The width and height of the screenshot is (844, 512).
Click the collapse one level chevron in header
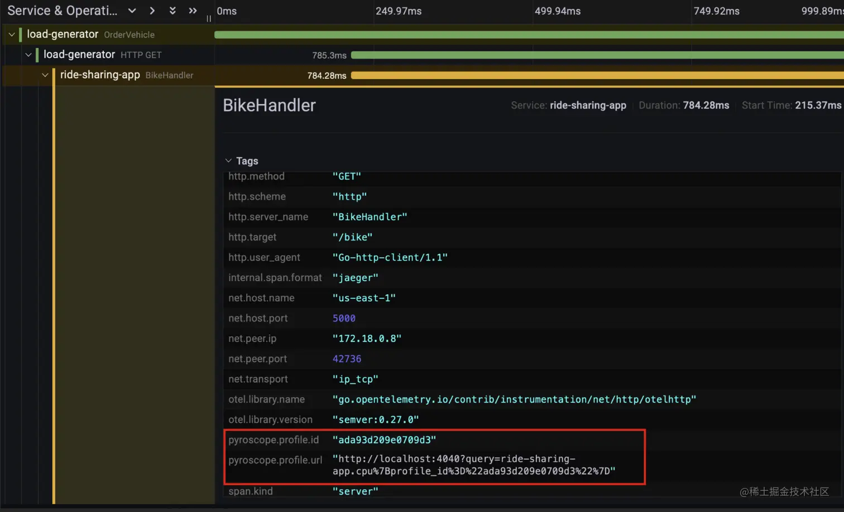(152, 11)
